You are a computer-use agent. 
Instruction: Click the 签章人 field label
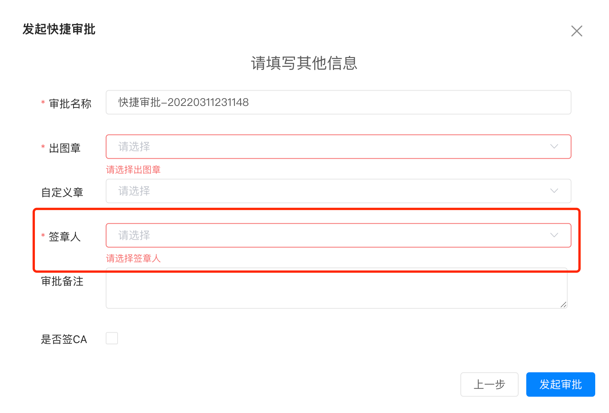pos(64,237)
